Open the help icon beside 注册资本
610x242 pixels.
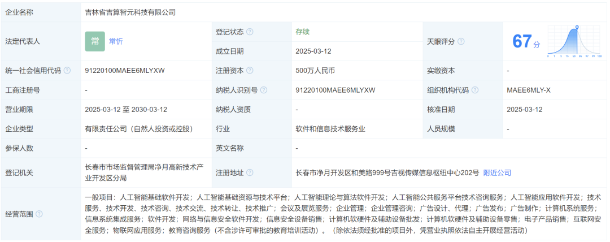(250, 71)
